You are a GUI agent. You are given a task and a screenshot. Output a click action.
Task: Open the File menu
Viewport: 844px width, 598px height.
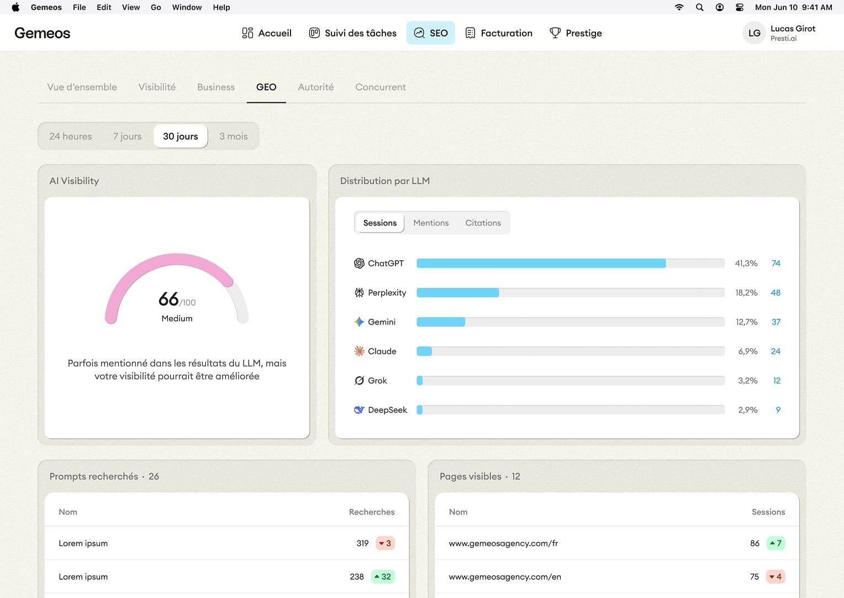[x=80, y=7]
